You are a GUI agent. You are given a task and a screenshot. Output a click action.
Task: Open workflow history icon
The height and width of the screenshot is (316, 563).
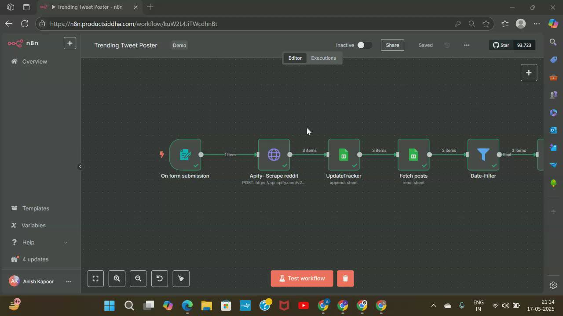[x=447, y=45]
